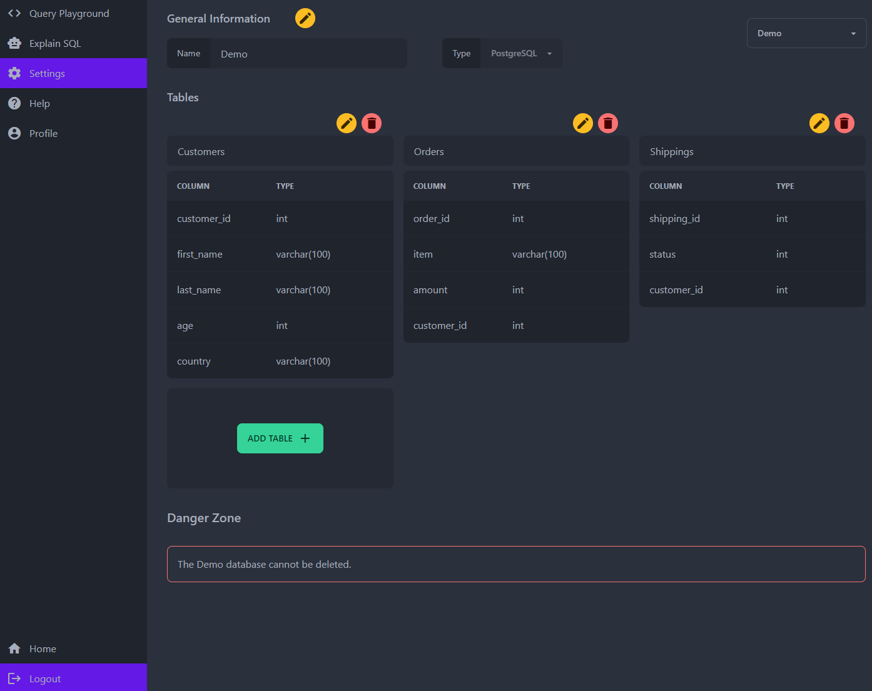Edit the Shippings table pencil icon

(819, 123)
